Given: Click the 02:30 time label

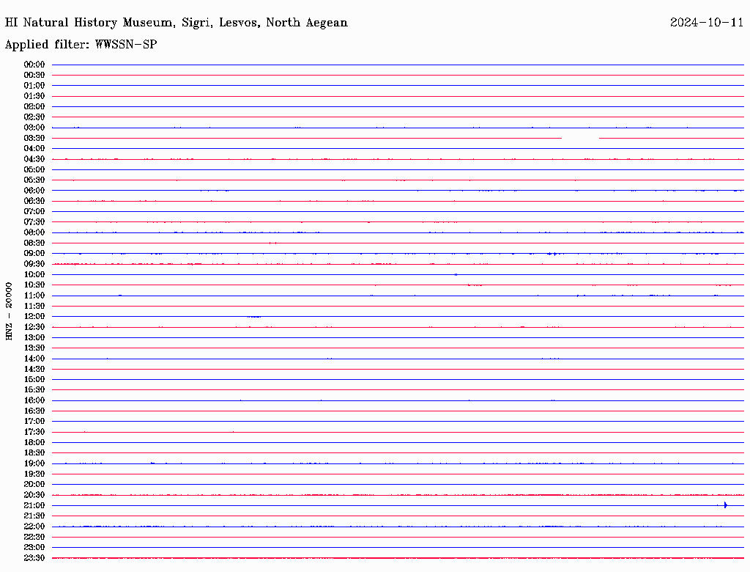Looking at the screenshot, I should 34,117.
